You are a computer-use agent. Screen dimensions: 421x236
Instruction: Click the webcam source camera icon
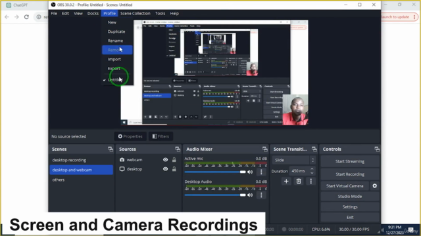pos(122,160)
